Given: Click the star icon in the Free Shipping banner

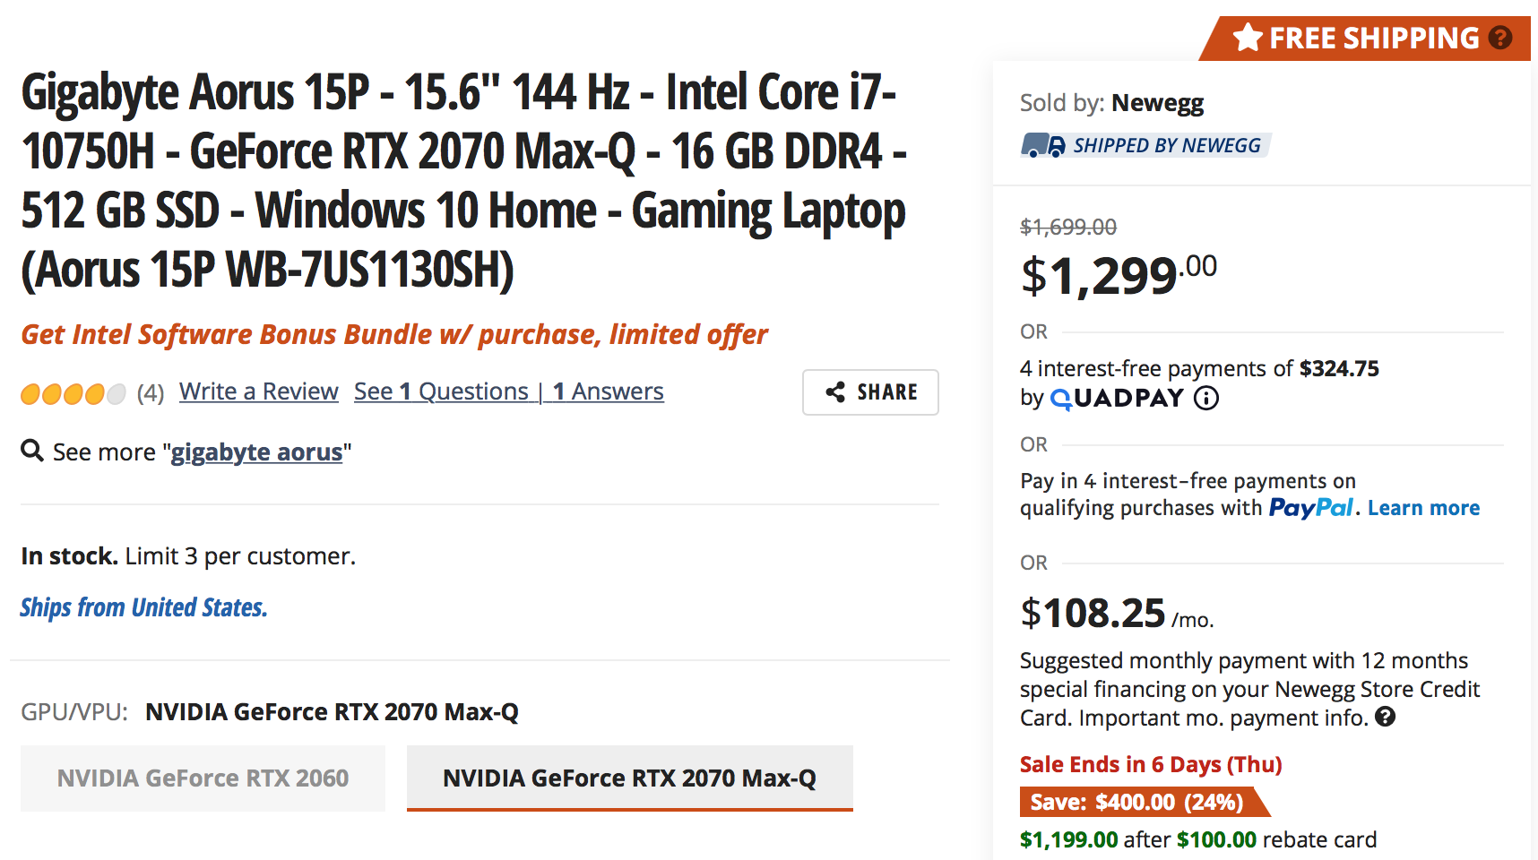Looking at the screenshot, I should coord(1248,38).
